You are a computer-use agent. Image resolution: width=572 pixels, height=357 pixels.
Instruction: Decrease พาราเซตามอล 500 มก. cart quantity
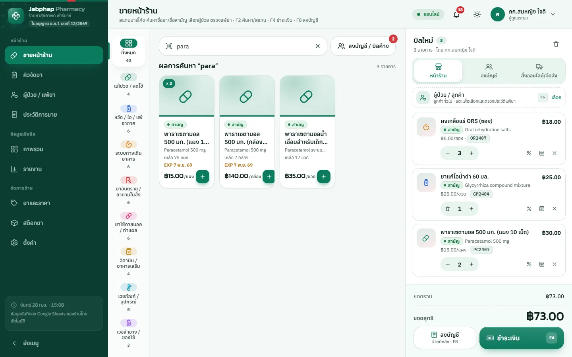coord(448,264)
